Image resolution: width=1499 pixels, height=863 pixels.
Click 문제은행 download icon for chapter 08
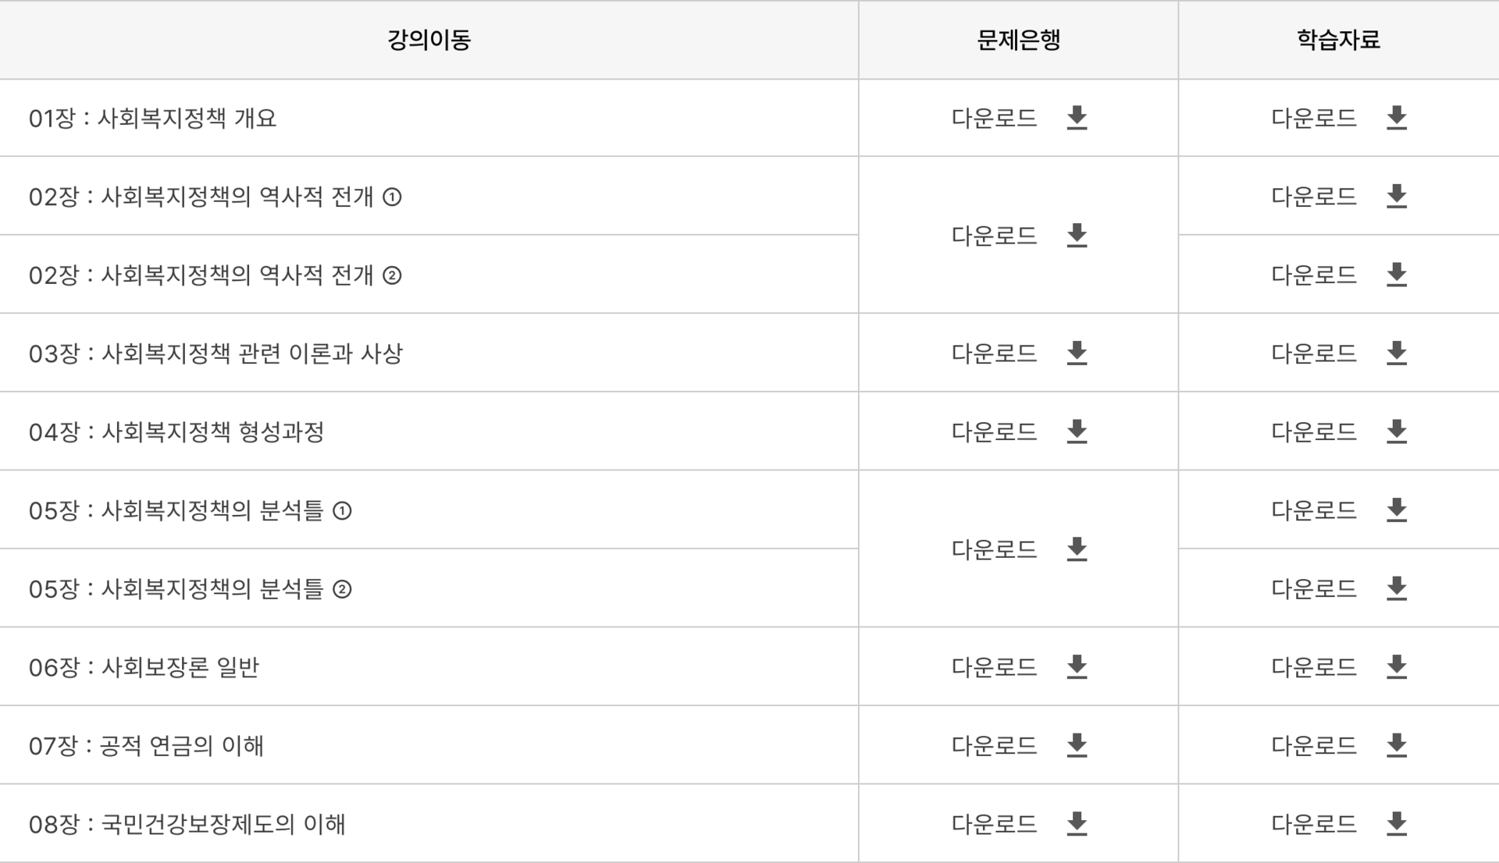coord(1077,824)
